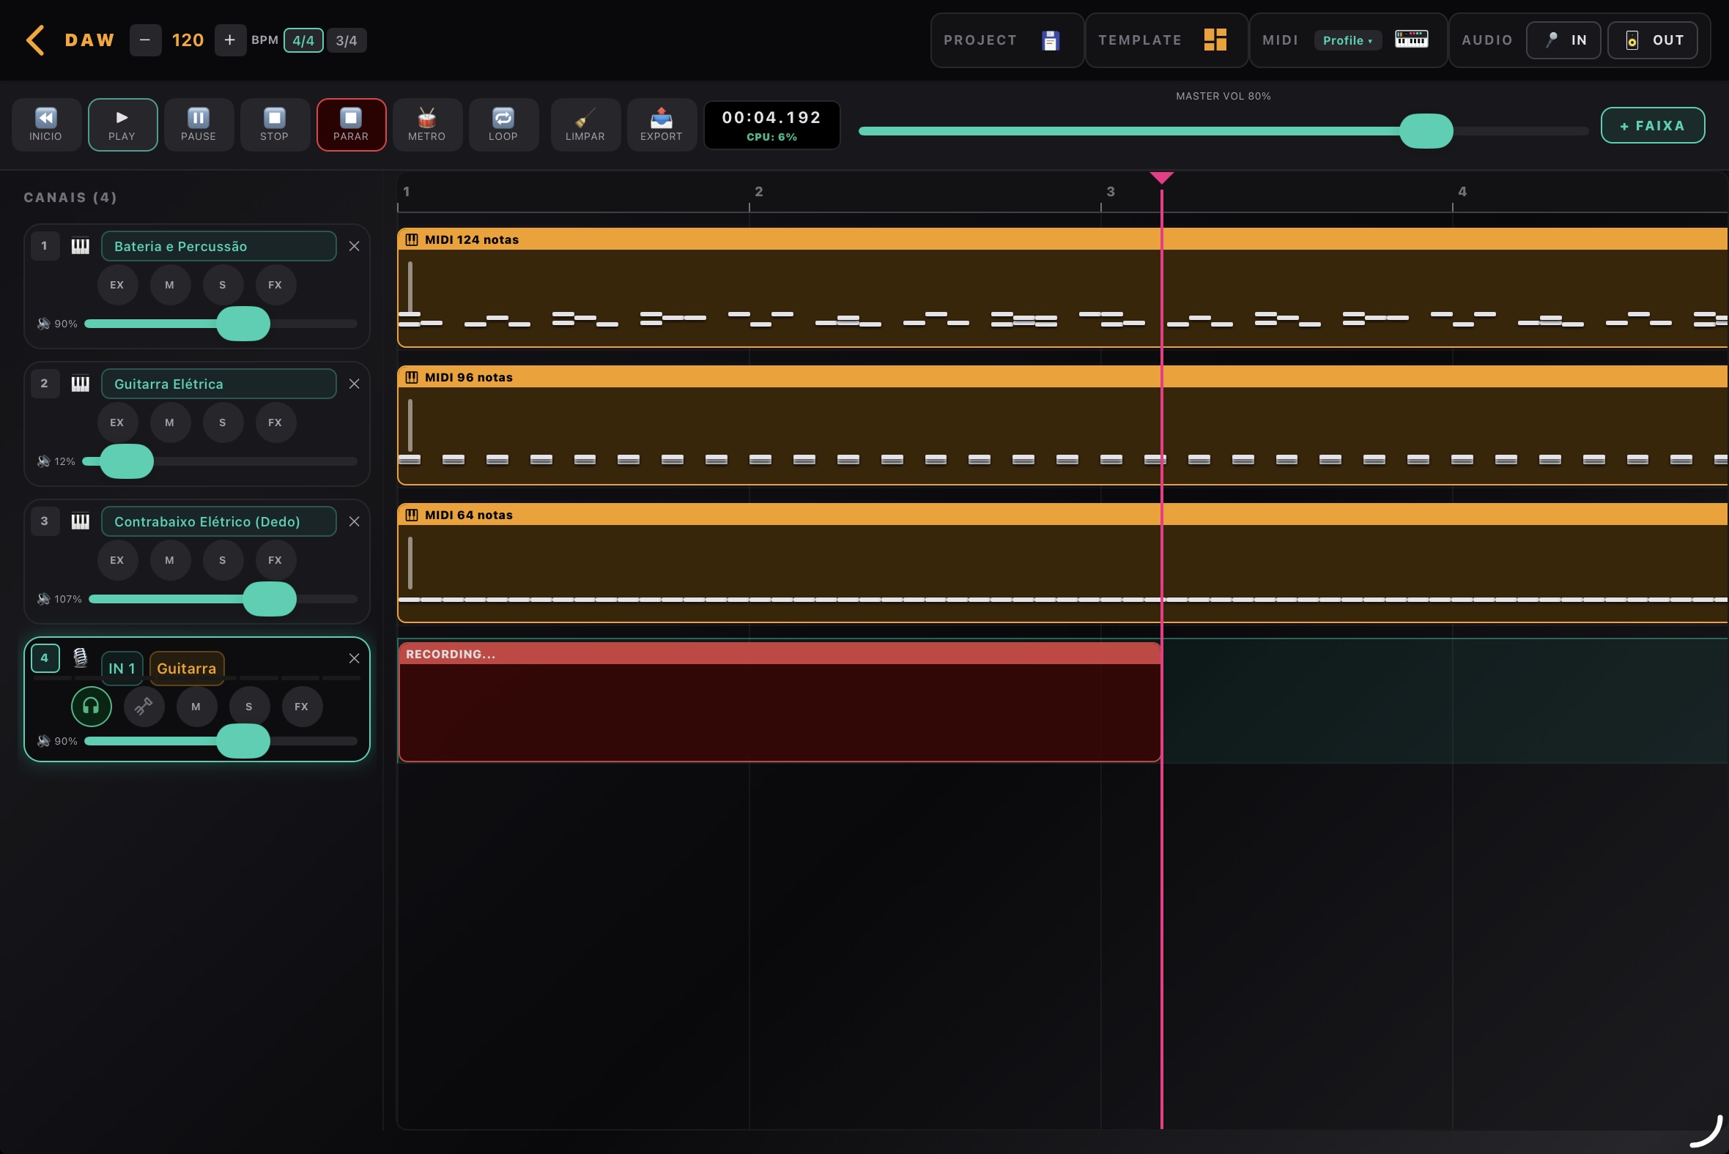Click the piano icon on channel 3

(x=81, y=521)
